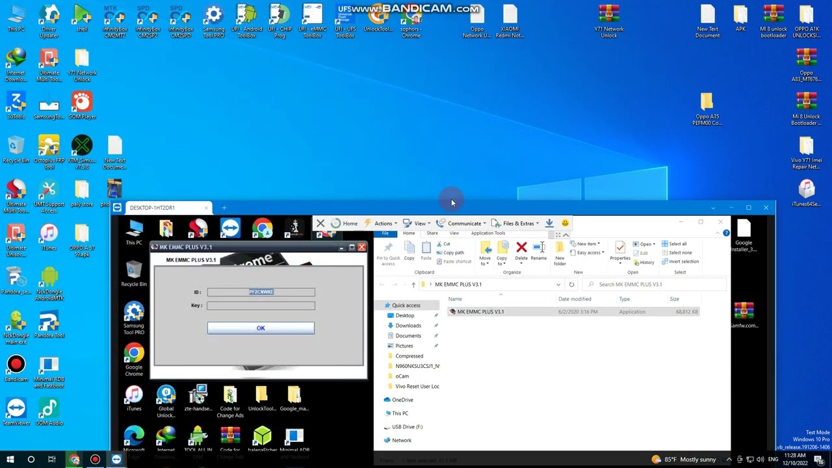
Task: Open the APK folder on desktop
Action: 740,18
